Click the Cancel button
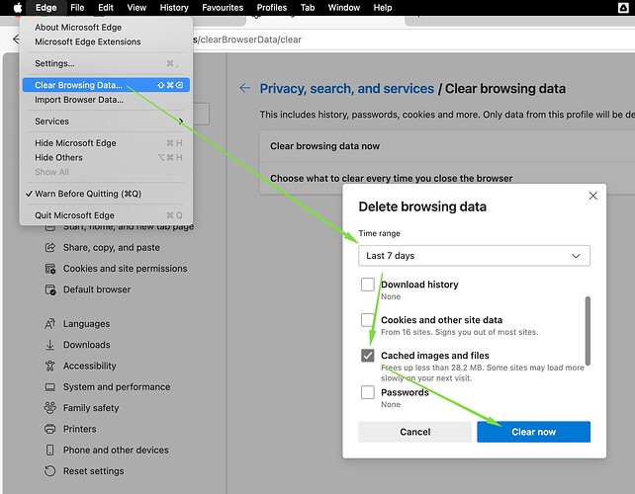The image size is (635, 494). coord(415,432)
